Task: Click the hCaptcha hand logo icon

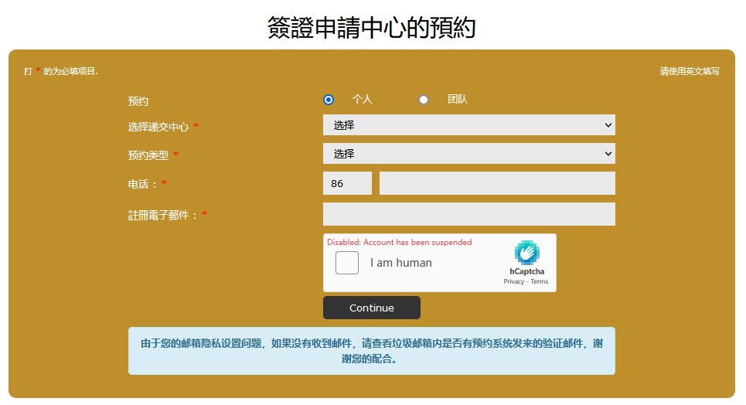Action: click(526, 253)
